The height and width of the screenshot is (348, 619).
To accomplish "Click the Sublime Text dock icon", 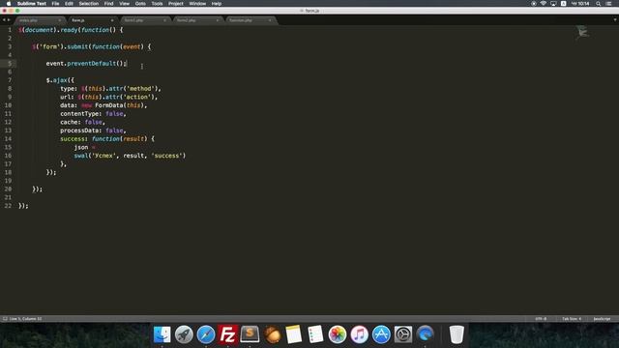I will [x=250, y=334].
